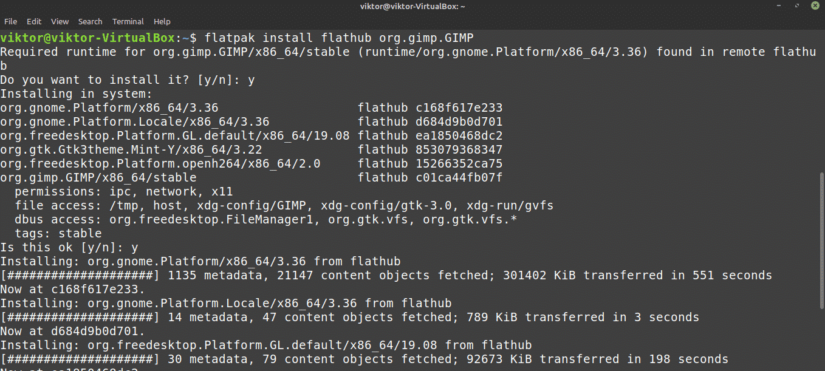Open the Help menu
Image resolution: width=825 pixels, height=371 pixels.
click(162, 21)
